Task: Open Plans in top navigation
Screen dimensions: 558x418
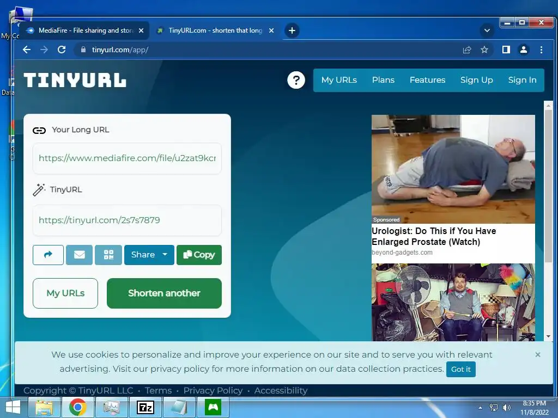Action: (383, 80)
